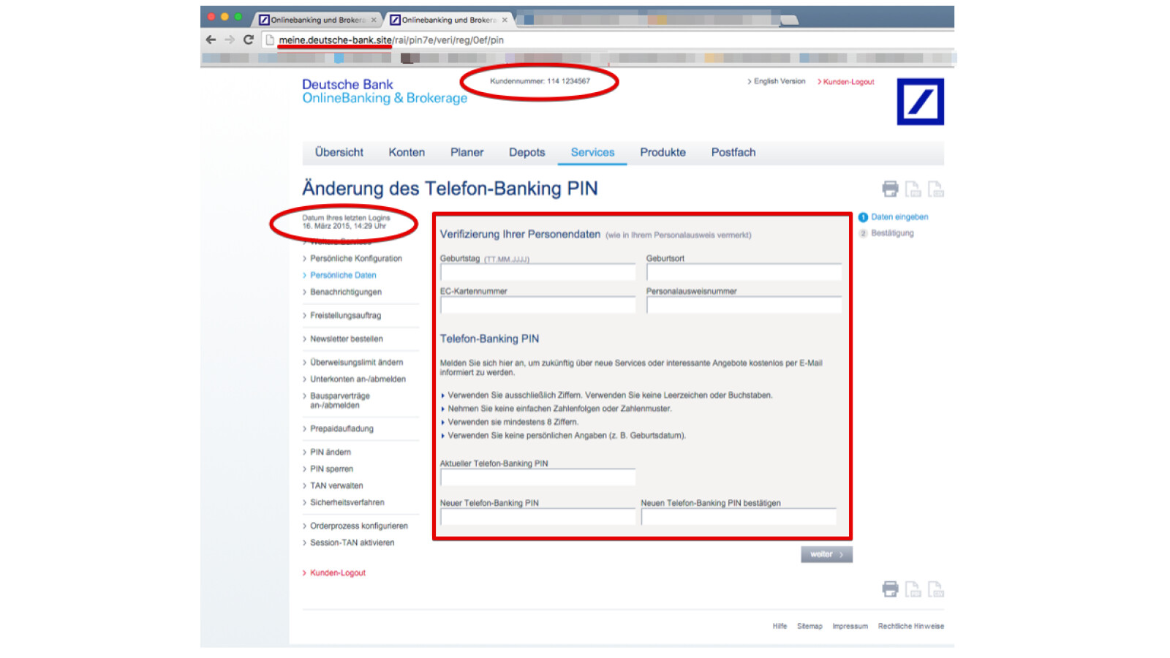The image size is (1170, 658).
Task: Open the Konten menu tab
Action: (407, 152)
